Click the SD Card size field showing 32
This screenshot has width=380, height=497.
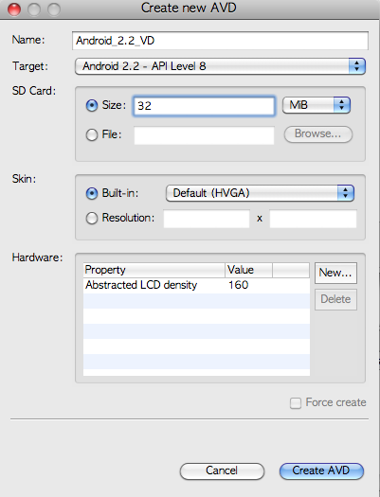[204, 106]
